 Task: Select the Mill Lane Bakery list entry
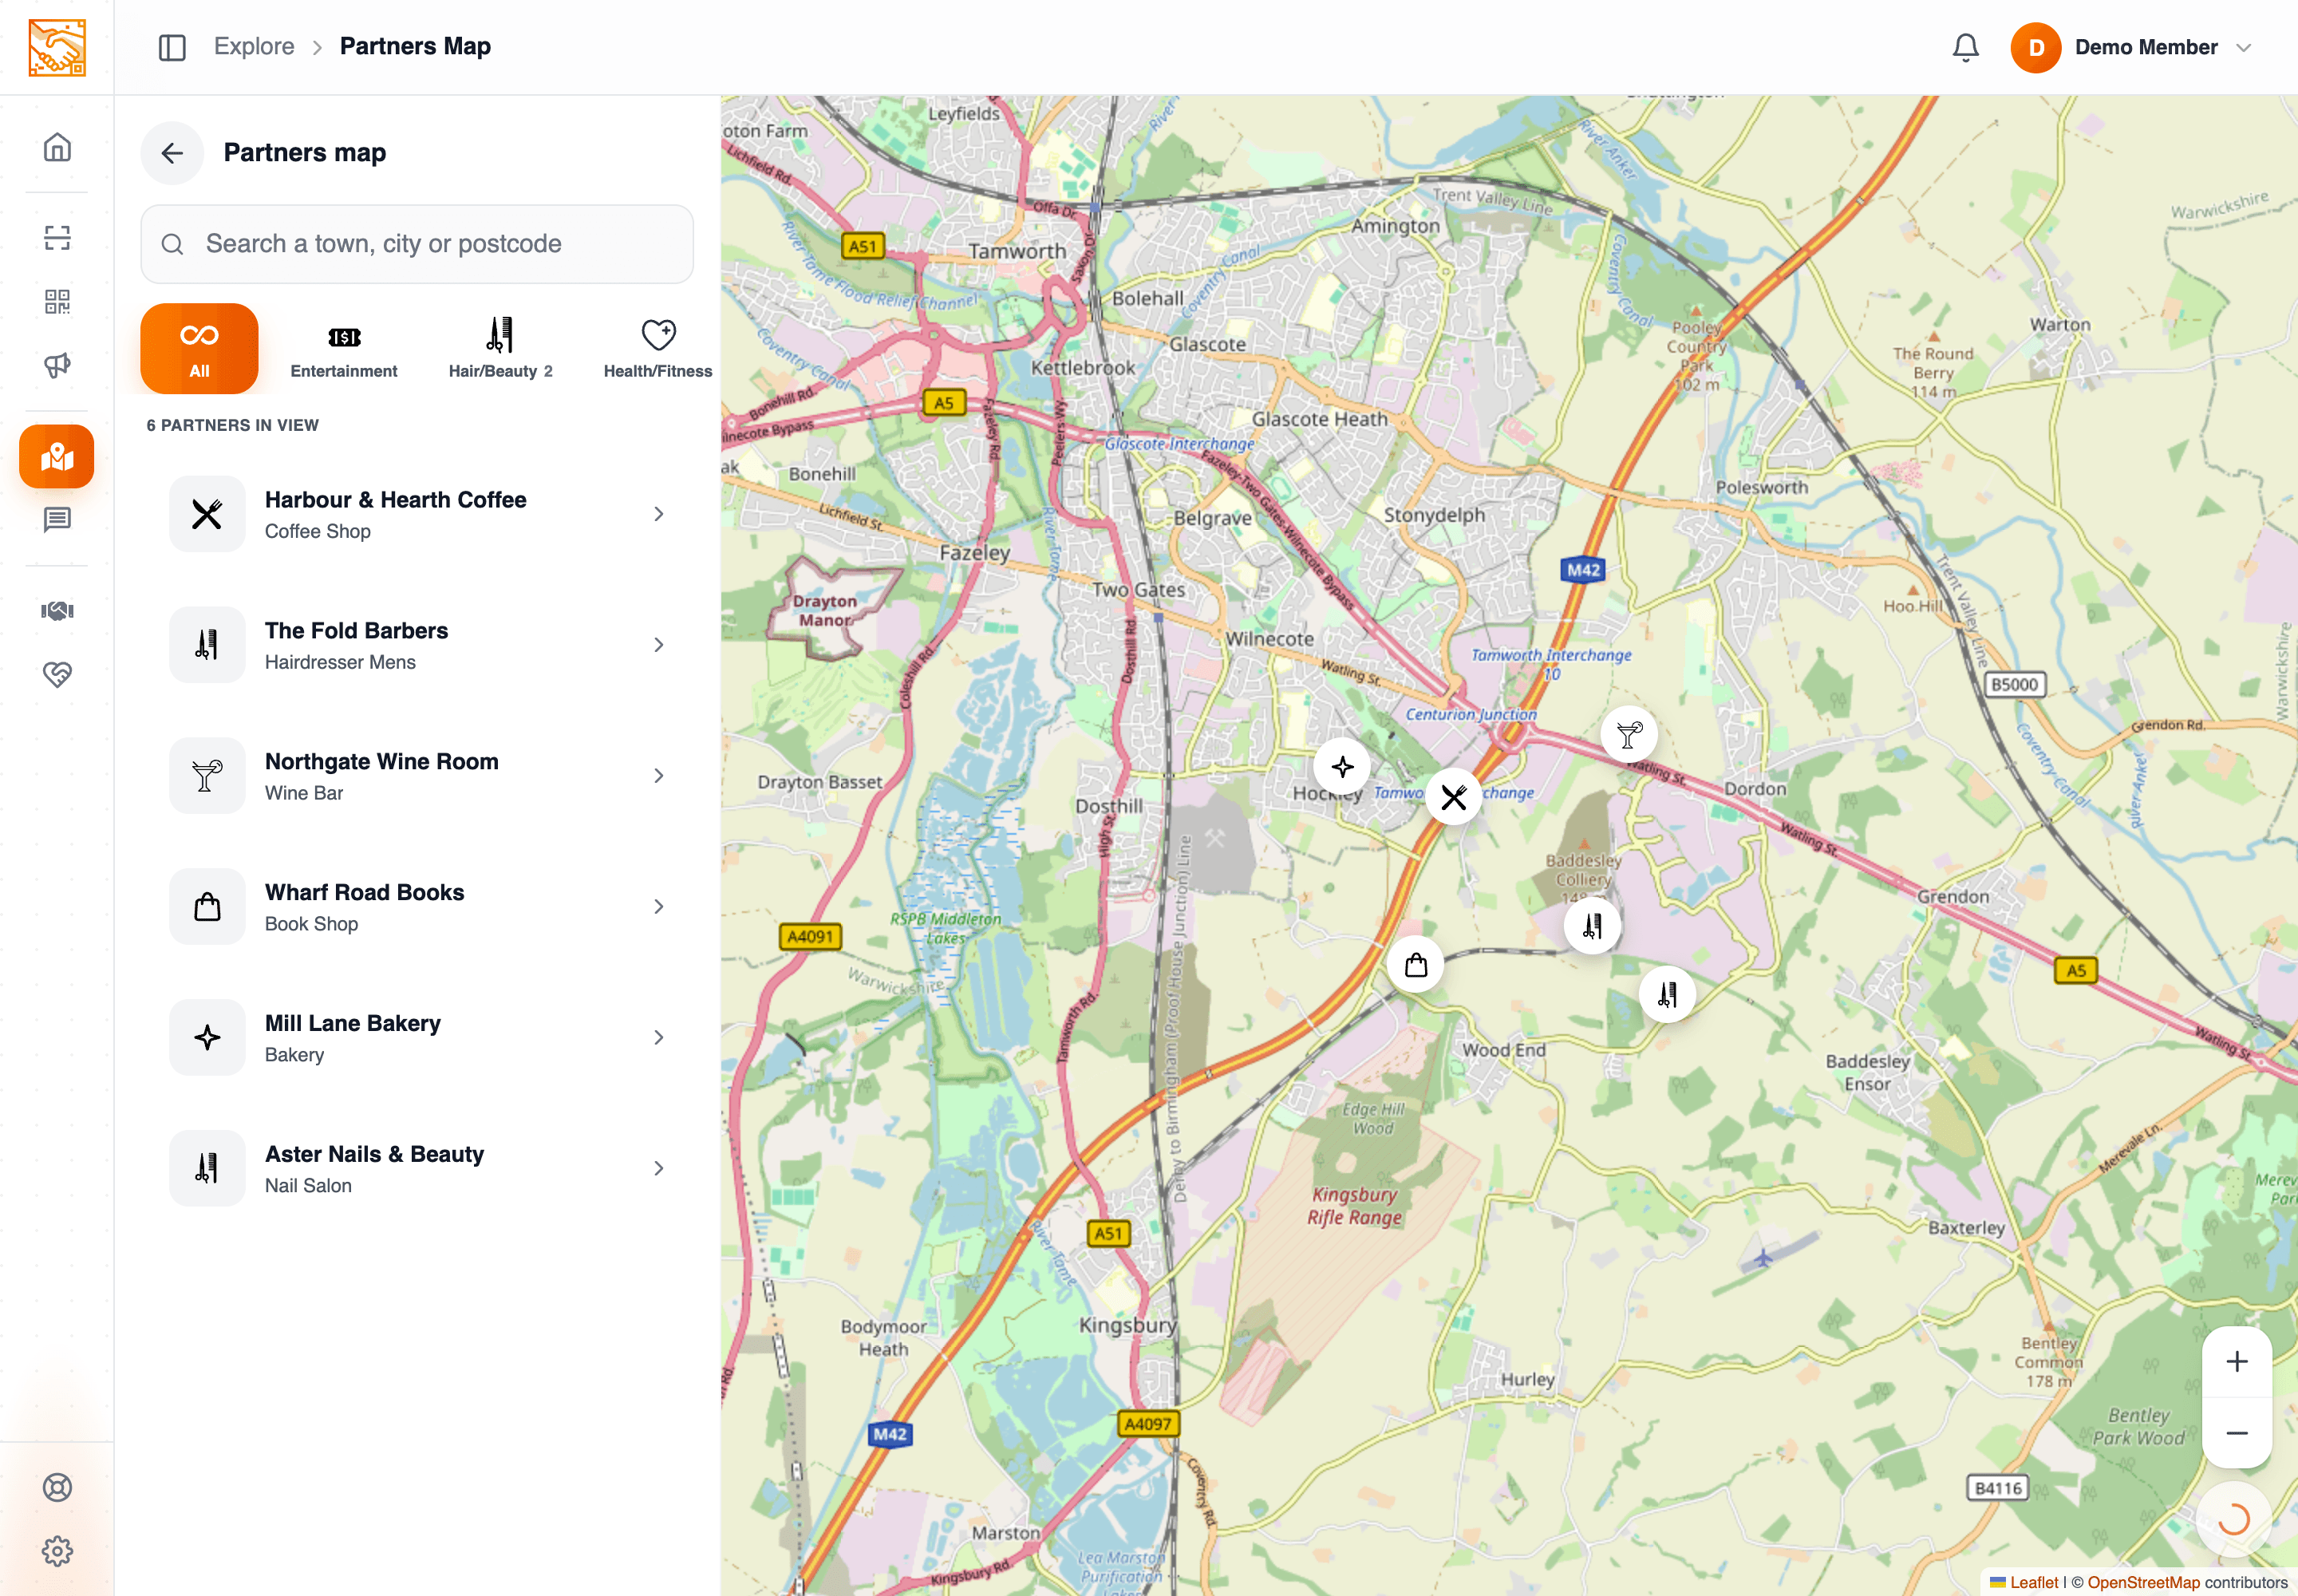(x=417, y=1038)
